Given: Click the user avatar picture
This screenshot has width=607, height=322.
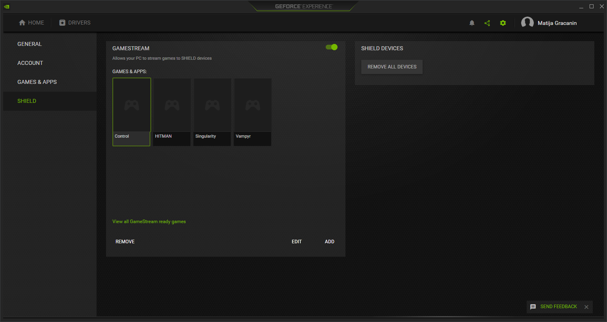Looking at the screenshot, I should 527,23.
